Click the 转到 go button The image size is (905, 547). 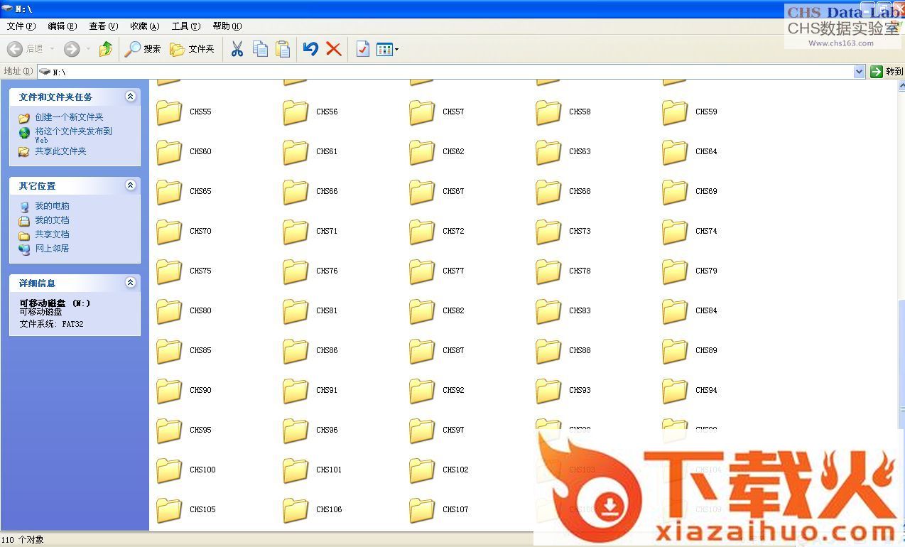click(886, 72)
